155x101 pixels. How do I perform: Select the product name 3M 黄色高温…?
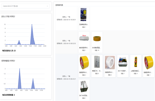click(96, 48)
